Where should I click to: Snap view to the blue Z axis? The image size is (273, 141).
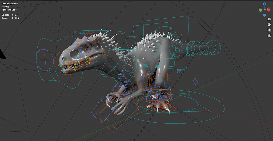(x=264, y=4)
